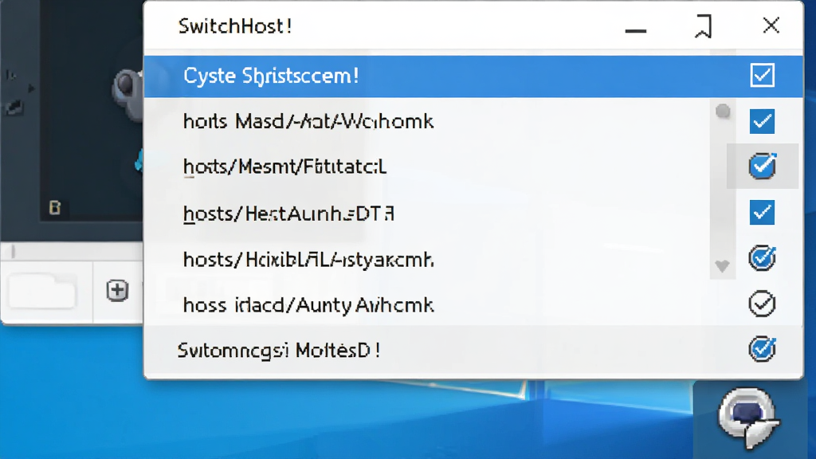Viewport: 816px width, 459px height.
Task: Open the chat bubble icon in the desktop corner
Action: [x=748, y=417]
